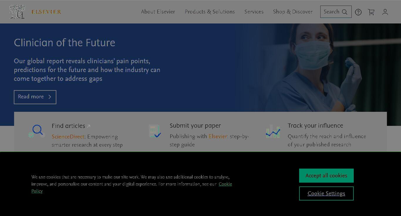
Task: Click the ELSEVIER wordmark
Action: [x=46, y=12]
